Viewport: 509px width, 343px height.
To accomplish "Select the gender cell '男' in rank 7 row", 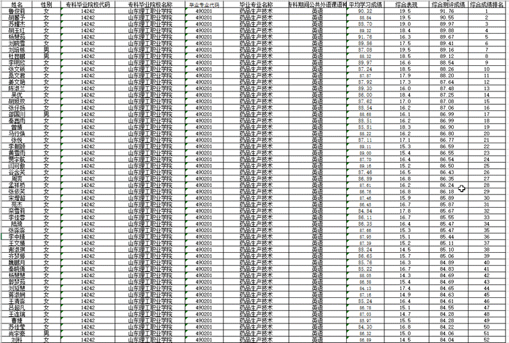I will 46,50.
